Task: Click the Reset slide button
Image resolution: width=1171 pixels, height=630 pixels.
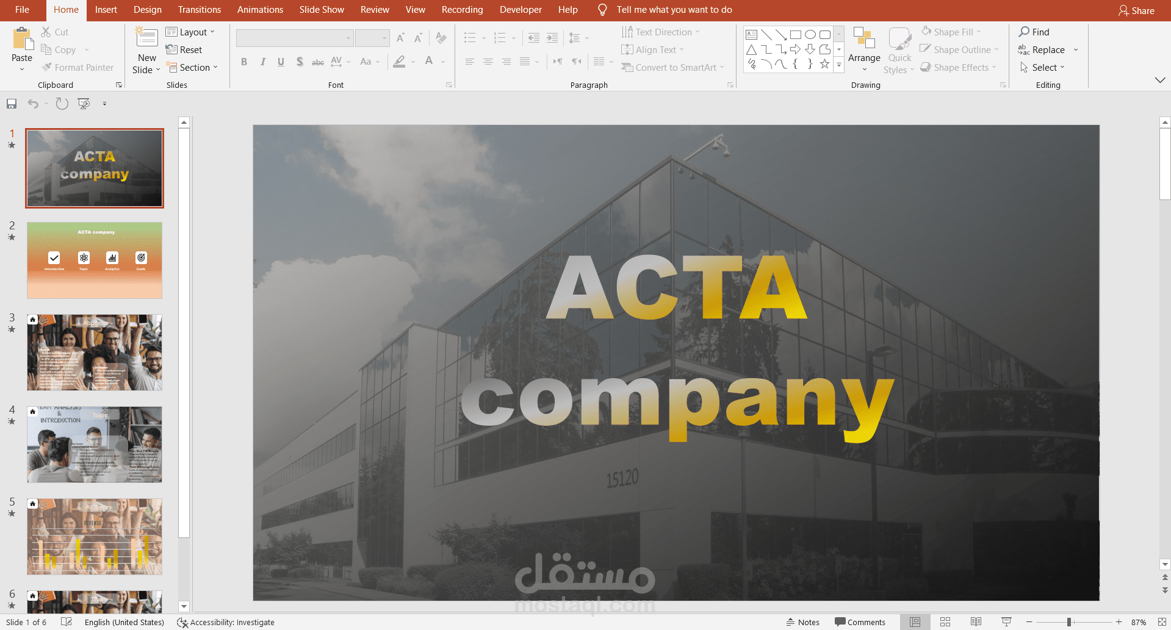Action: pyautogui.click(x=184, y=50)
